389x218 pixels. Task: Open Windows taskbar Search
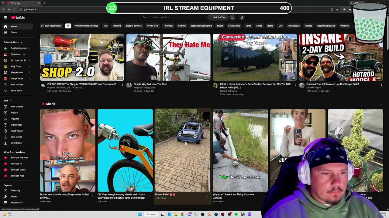pyautogui.click(x=151, y=214)
